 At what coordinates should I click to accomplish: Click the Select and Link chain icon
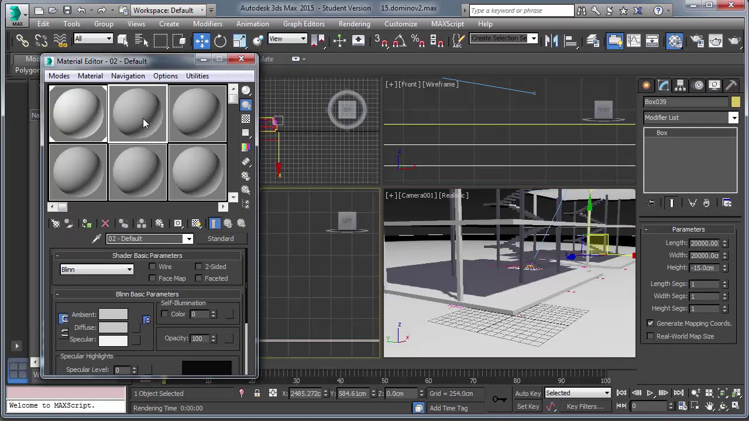coord(22,40)
